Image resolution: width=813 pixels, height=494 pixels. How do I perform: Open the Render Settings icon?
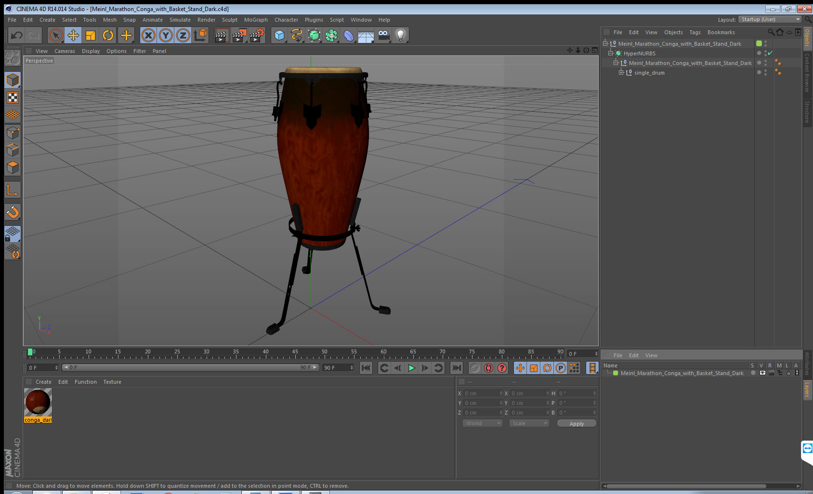257,35
